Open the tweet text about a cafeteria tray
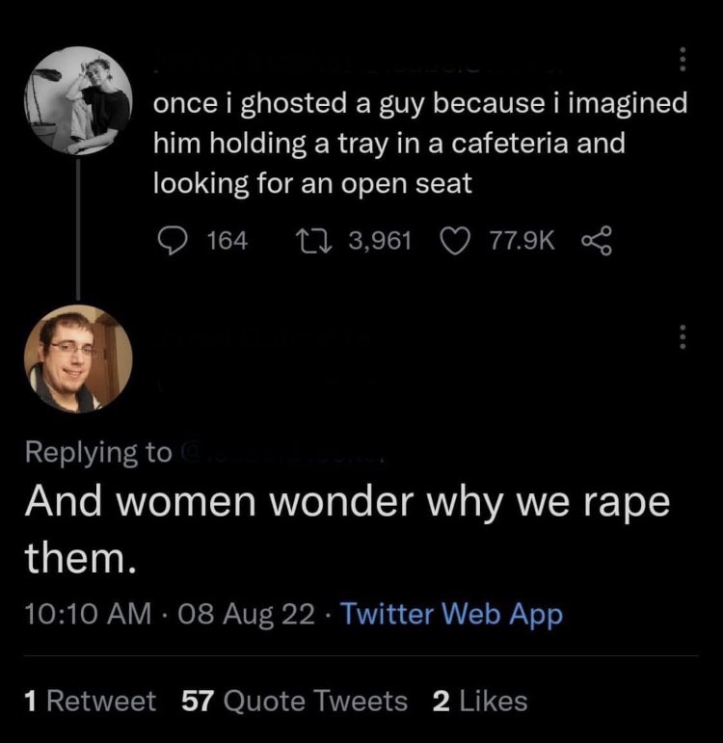Viewport: 723px width, 743px height. (x=420, y=143)
